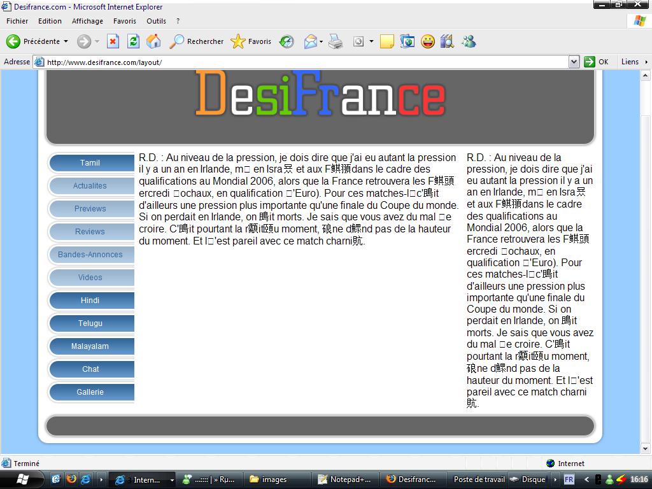Go to the Videos section
This screenshot has height=489, width=652.
[92, 278]
